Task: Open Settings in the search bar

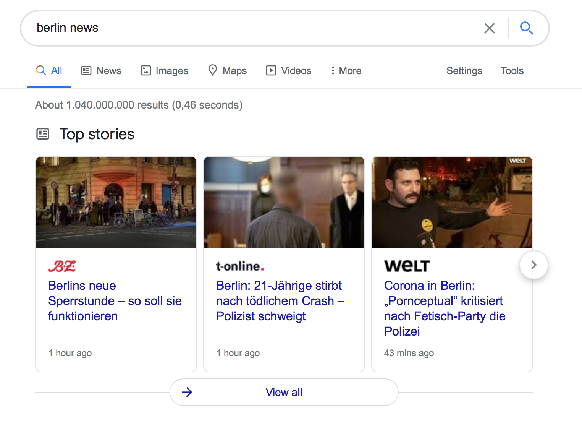Action: click(x=464, y=71)
